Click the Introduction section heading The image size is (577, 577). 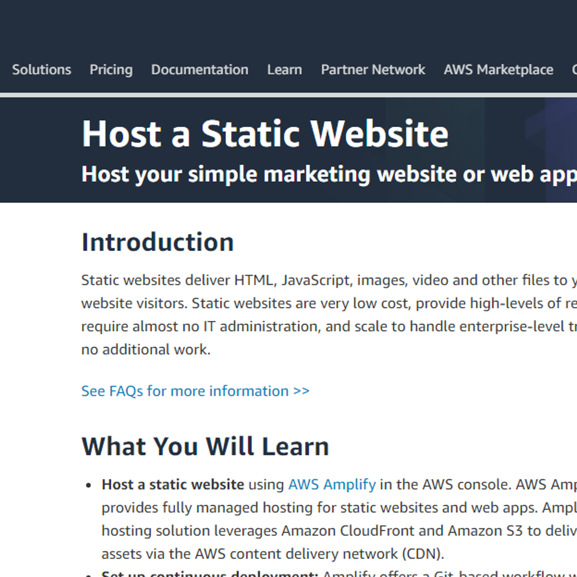click(158, 242)
